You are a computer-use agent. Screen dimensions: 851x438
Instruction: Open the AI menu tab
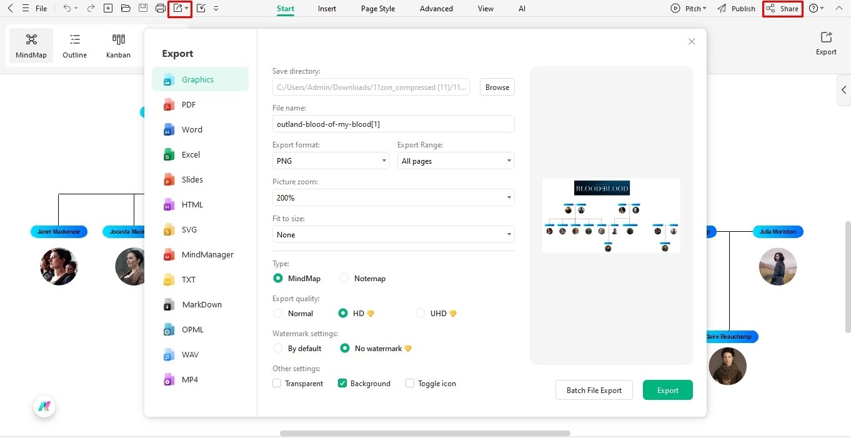click(522, 8)
